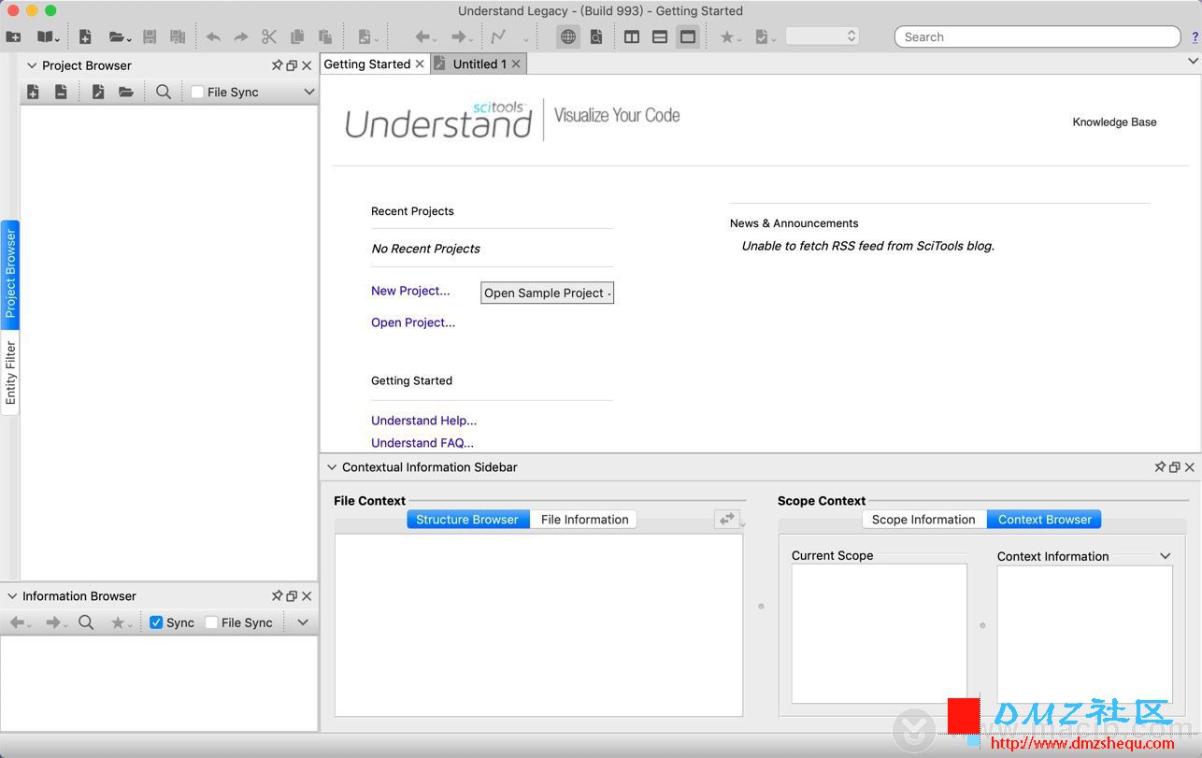
Task: Open the Understand Help... link
Action: click(x=423, y=421)
